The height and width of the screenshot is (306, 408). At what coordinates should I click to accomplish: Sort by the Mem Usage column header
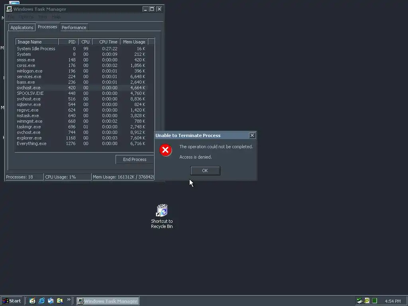tap(134, 42)
